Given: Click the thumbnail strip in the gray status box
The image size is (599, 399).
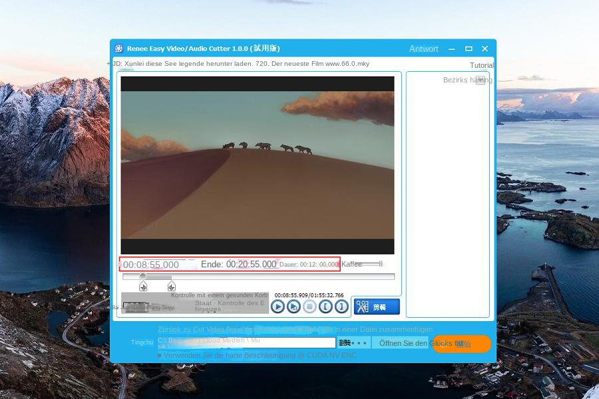Looking at the screenshot, I should (136, 307).
